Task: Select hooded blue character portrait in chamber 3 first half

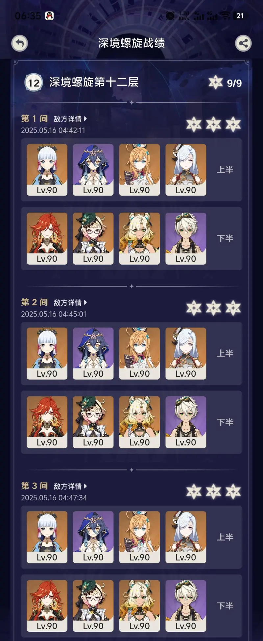Action: point(93,537)
